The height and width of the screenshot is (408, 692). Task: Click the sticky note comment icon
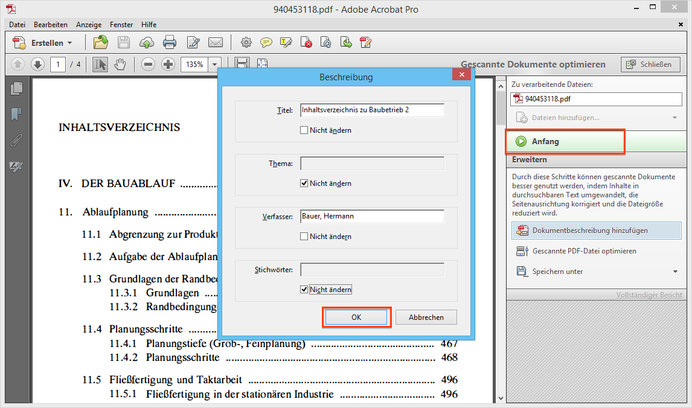click(x=266, y=42)
